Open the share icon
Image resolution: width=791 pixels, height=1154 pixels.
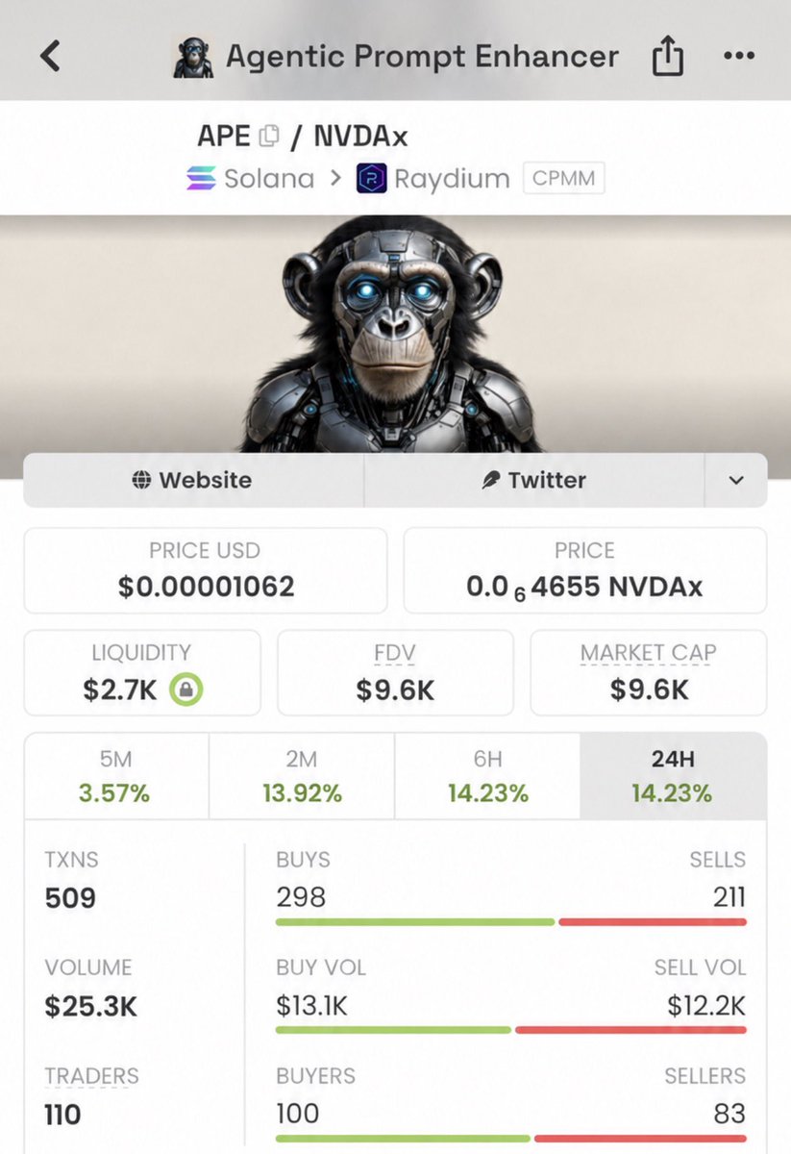(667, 56)
